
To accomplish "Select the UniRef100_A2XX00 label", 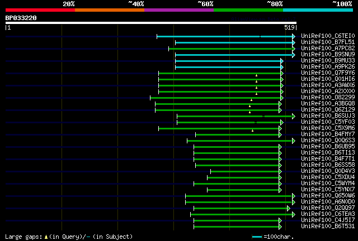I will tap(328, 91).
